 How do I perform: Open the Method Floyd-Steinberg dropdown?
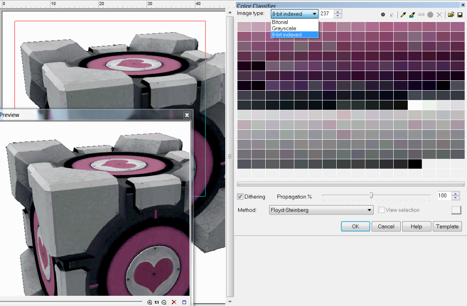point(321,210)
